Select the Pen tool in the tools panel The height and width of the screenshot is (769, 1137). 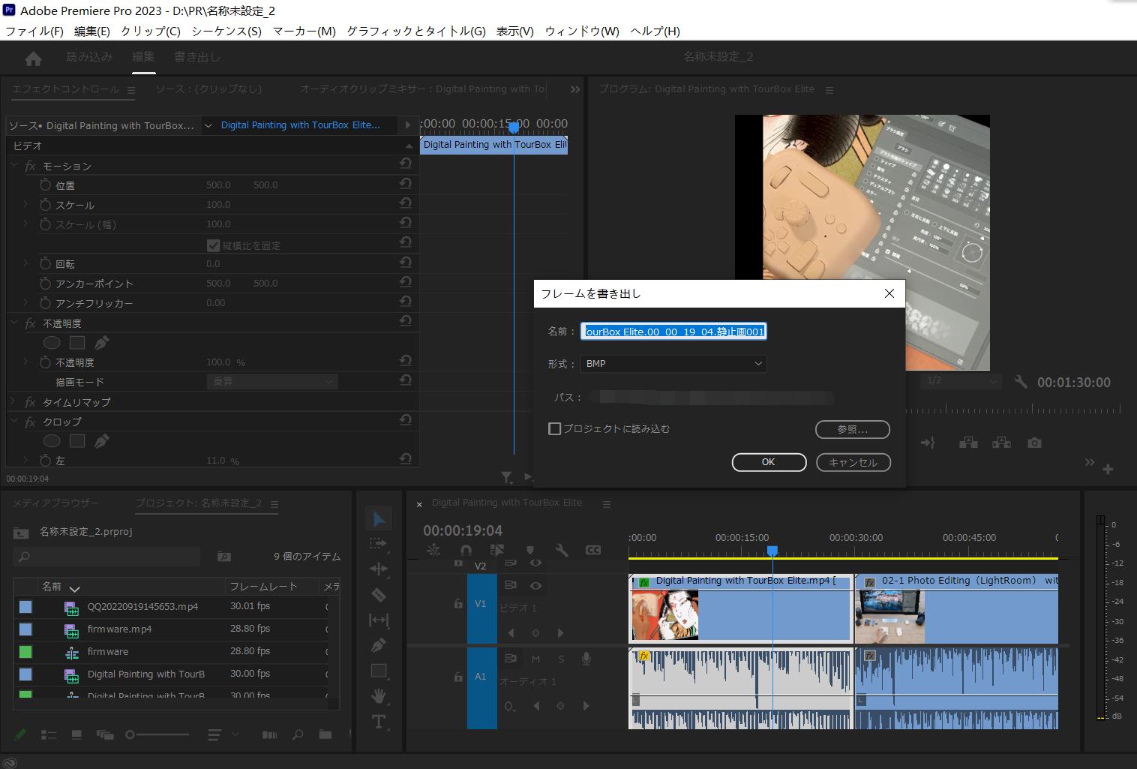click(x=379, y=645)
